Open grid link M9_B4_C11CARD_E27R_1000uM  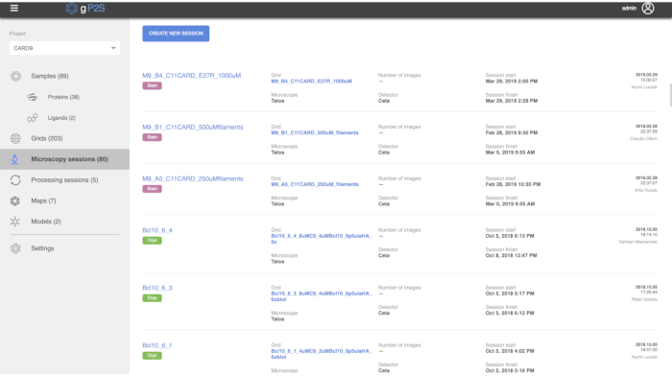[x=311, y=82]
